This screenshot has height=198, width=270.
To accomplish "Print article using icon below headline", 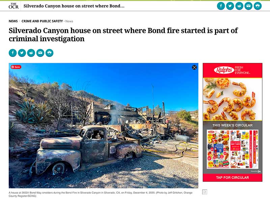I will point(49,53).
